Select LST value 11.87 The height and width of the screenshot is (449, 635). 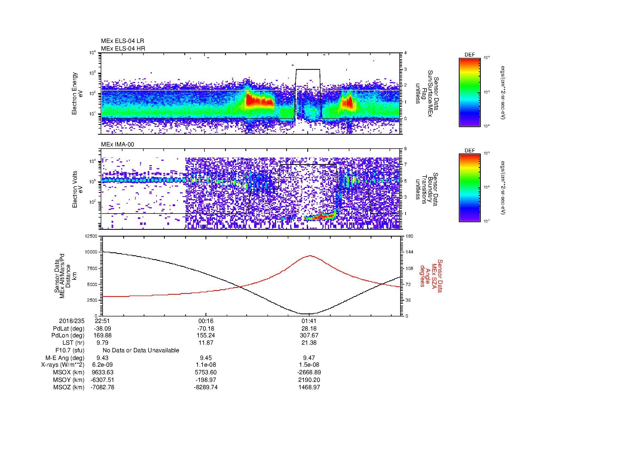pos(206,343)
